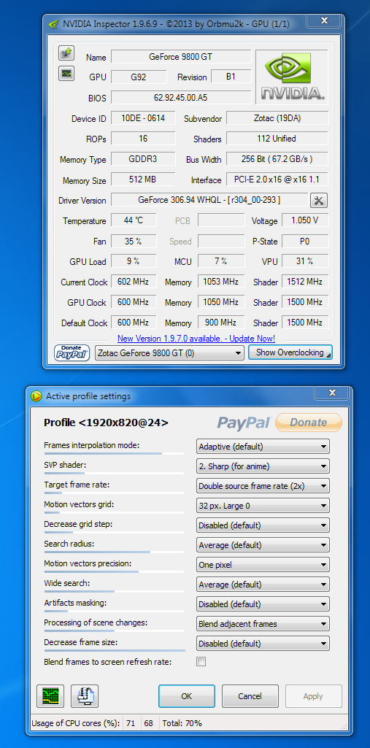
Task: Click the Temperature value 44 °C
Action: coord(134,220)
